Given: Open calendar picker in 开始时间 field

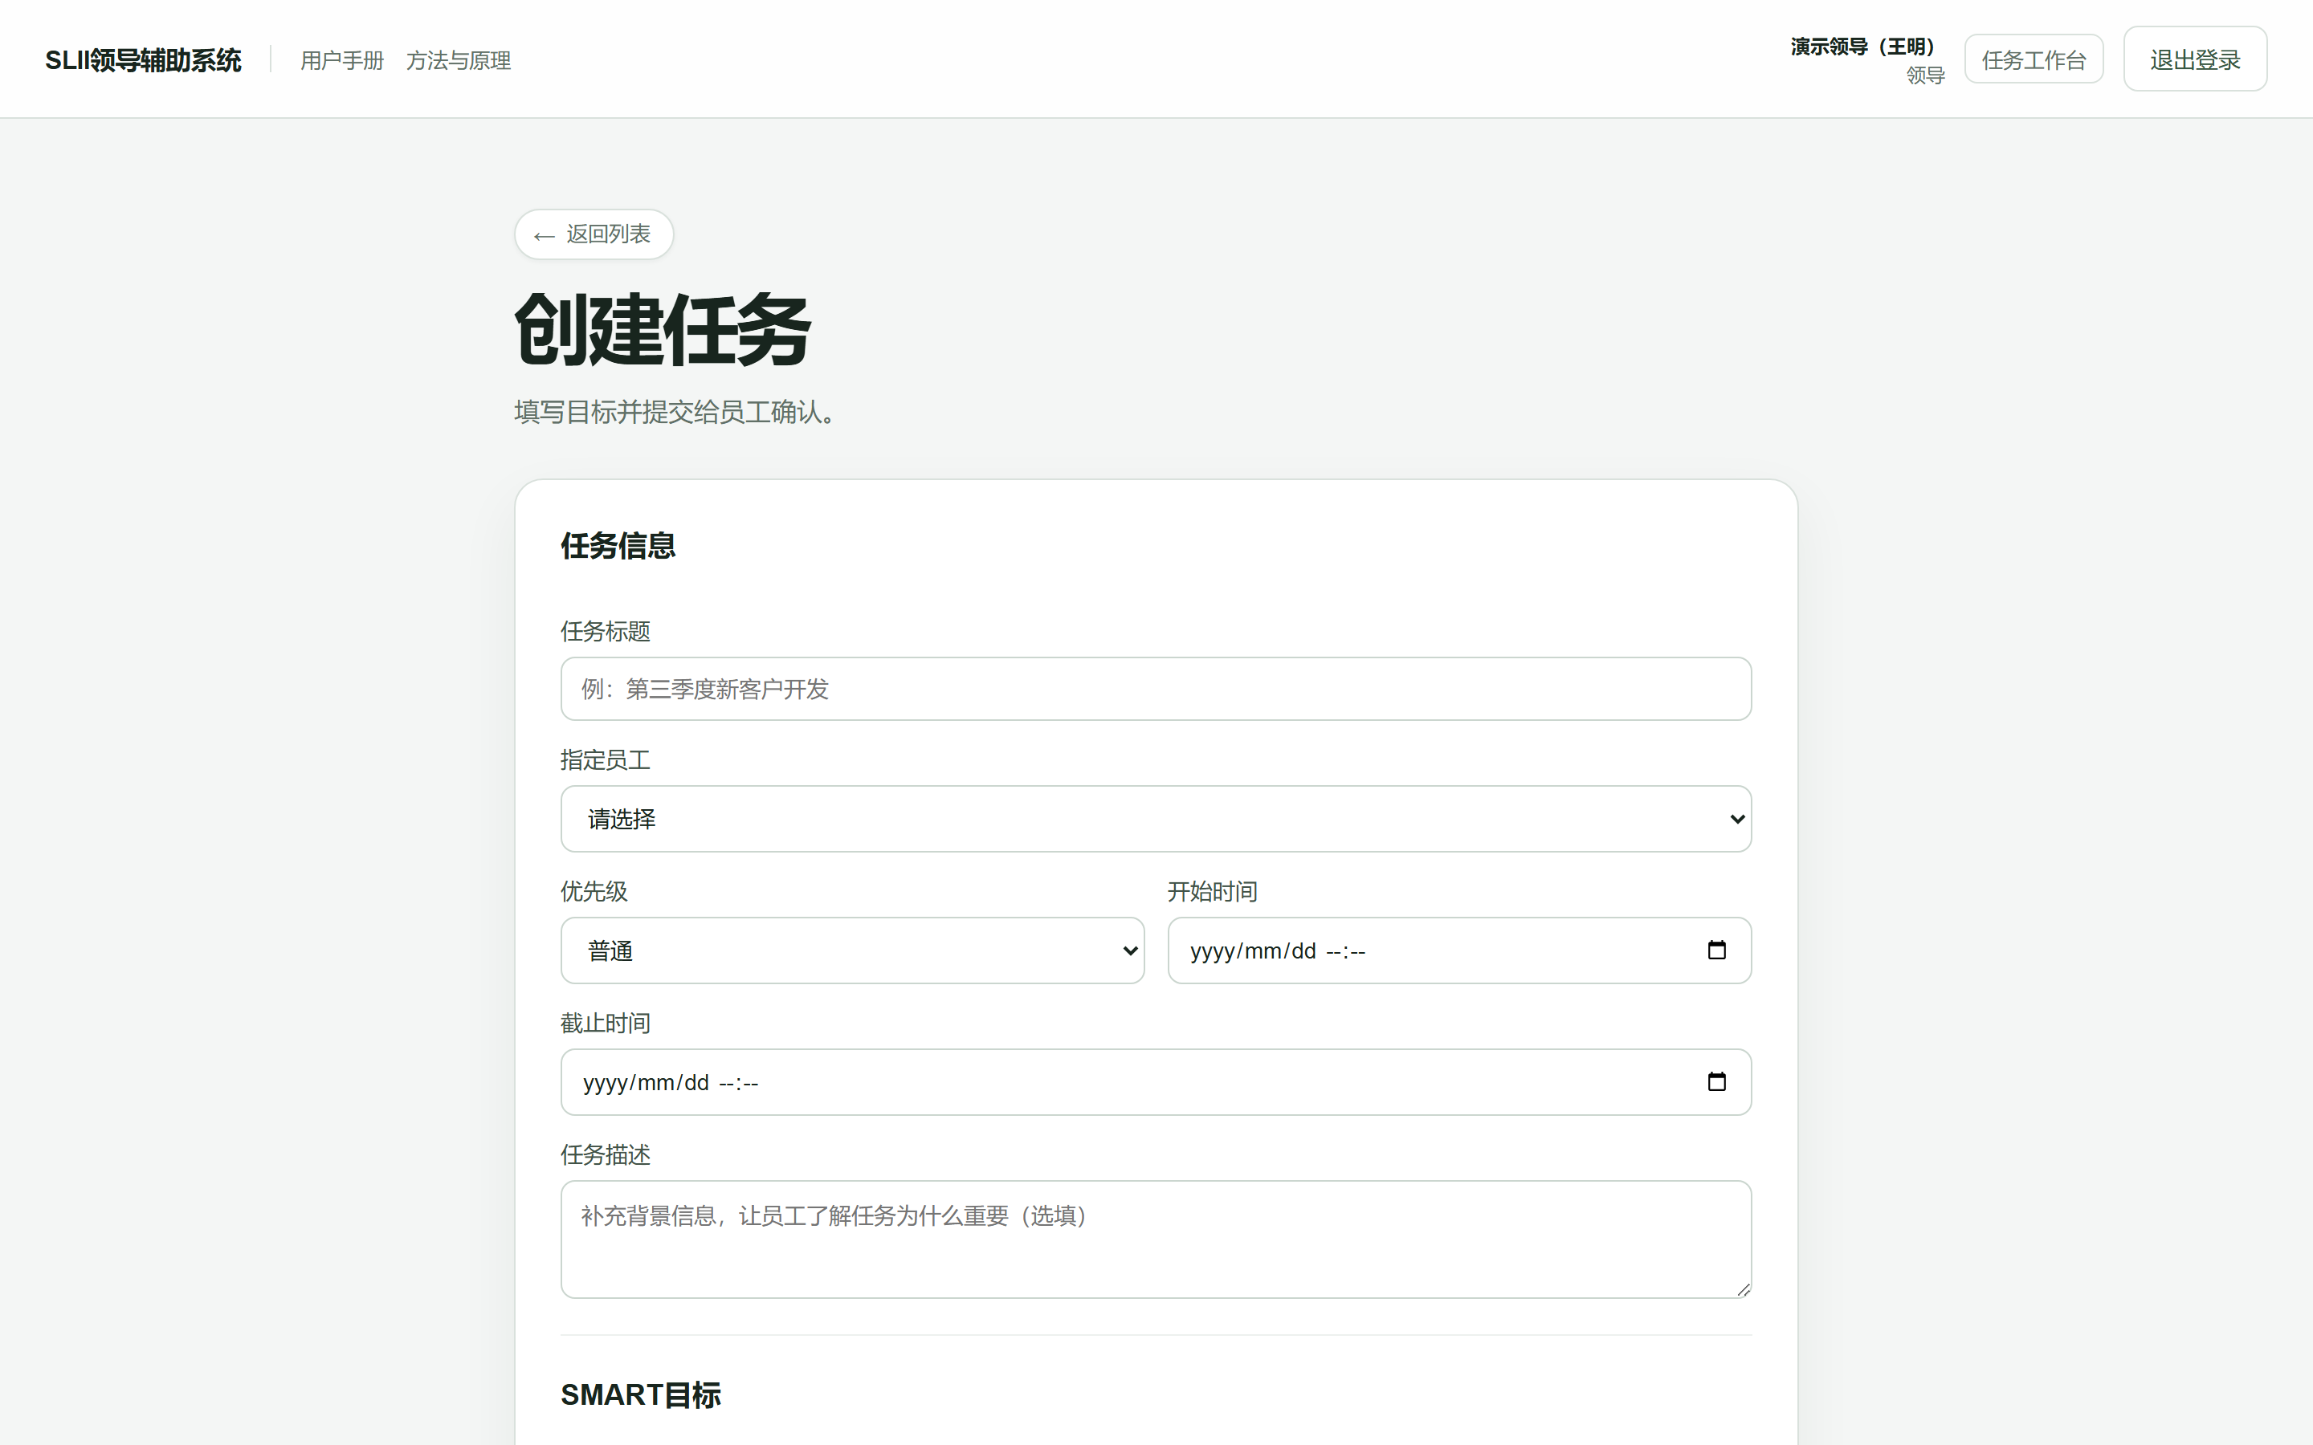Looking at the screenshot, I should [x=1716, y=950].
